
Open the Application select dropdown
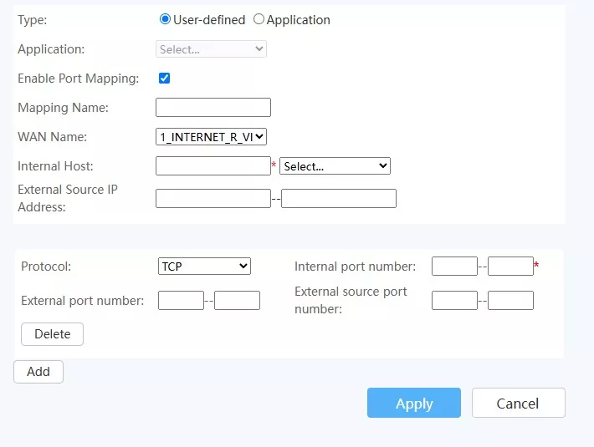click(x=211, y=49)
